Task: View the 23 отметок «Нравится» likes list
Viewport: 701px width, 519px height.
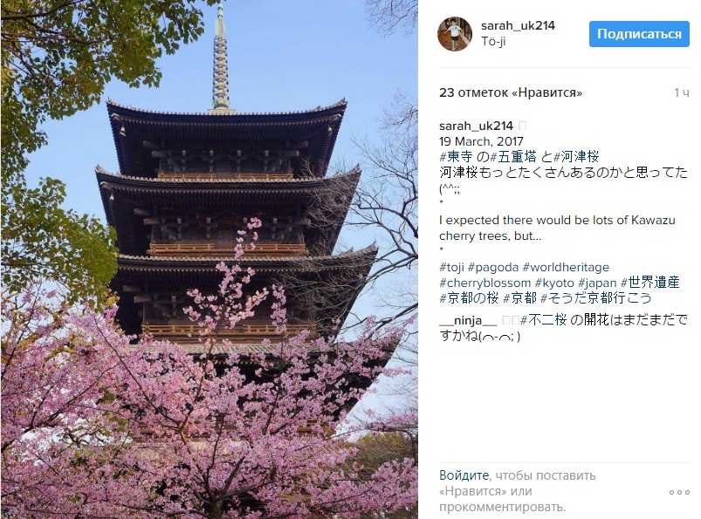Action: (511, 92)
